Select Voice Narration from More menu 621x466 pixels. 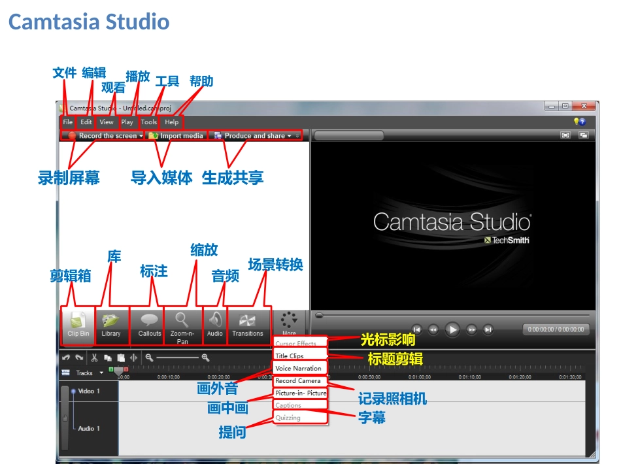[299, 368]
